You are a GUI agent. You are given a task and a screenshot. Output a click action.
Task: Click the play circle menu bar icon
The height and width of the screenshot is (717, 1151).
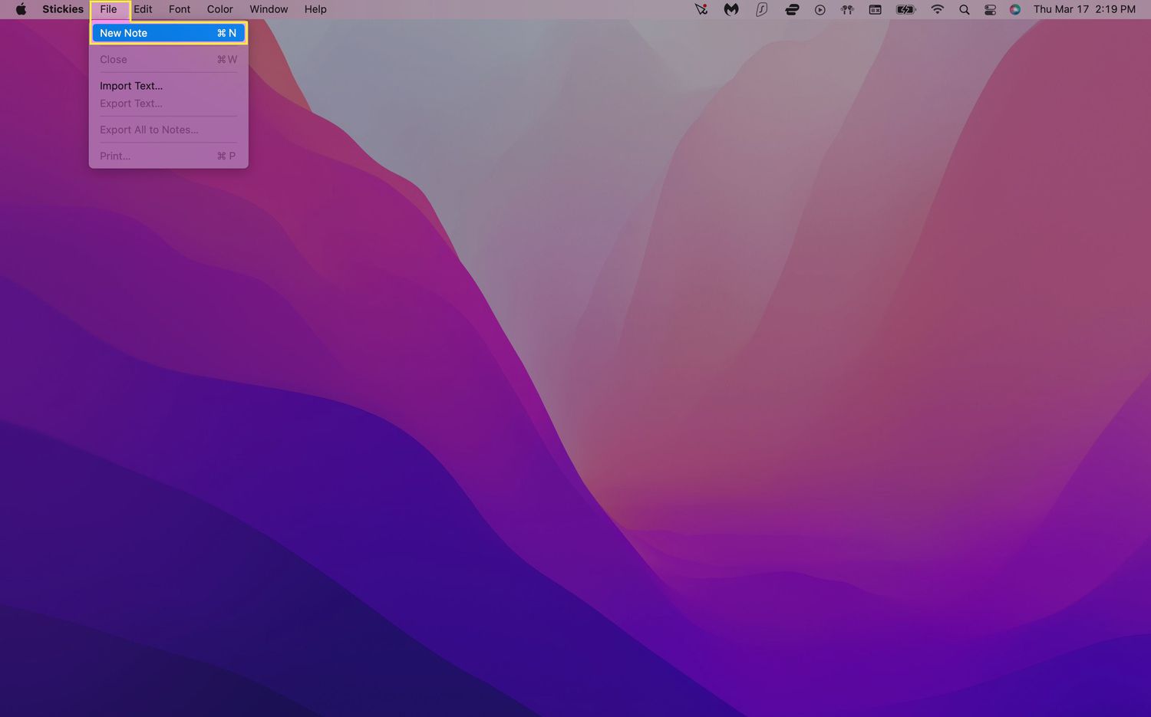coord(820,9)
